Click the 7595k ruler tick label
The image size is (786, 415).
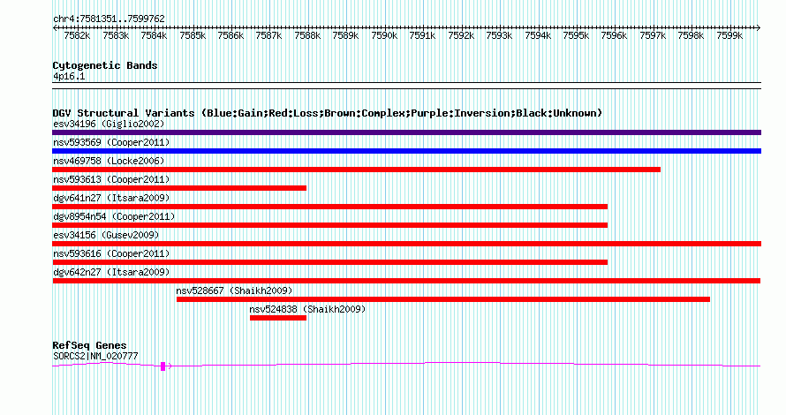point(576,35)
